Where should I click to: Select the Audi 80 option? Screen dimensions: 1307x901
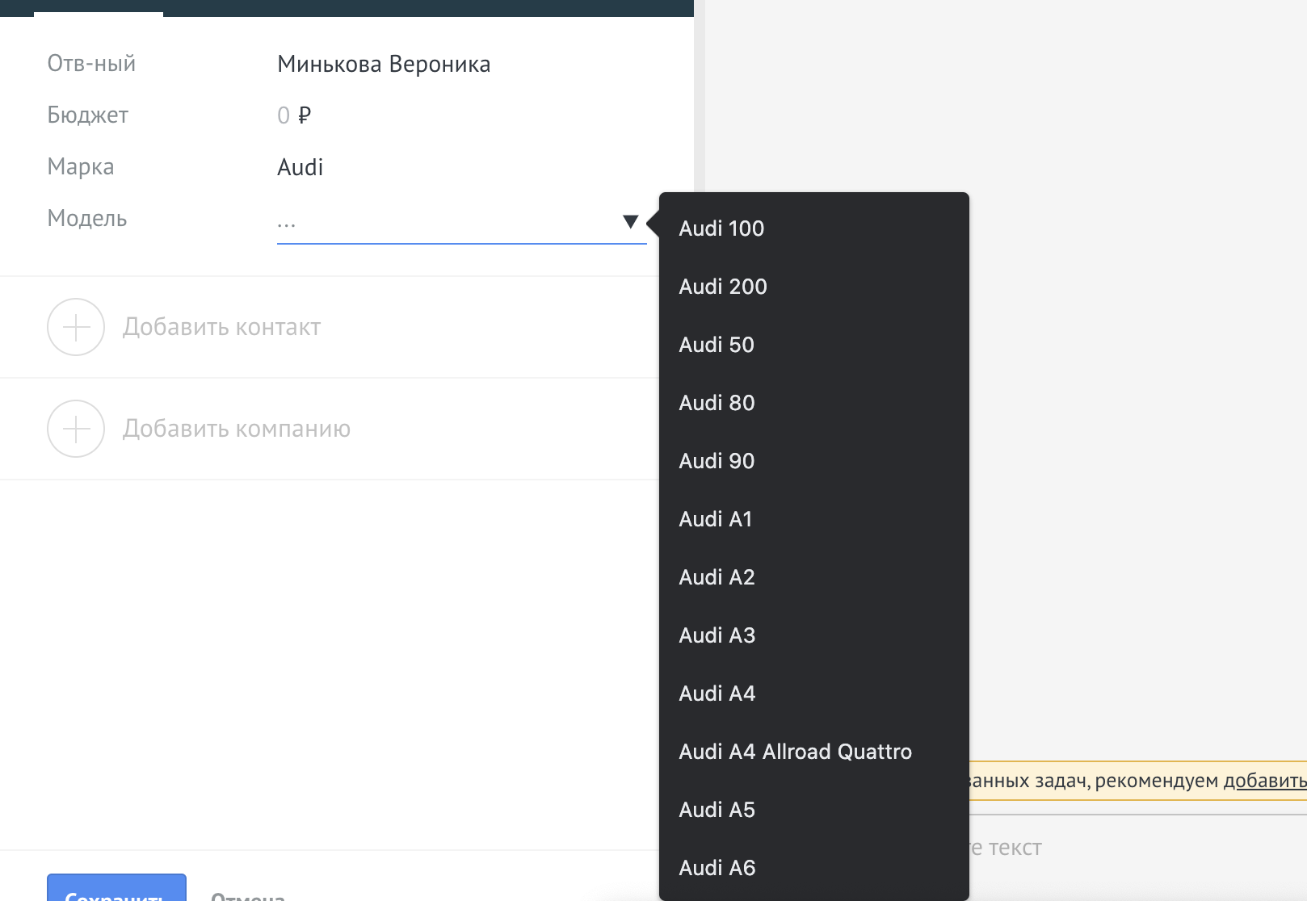717,403
